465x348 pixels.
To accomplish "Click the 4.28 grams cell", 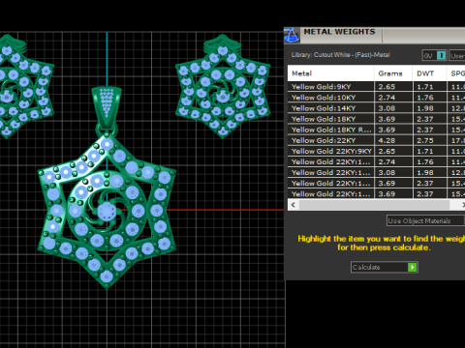I will pyautogui.click(x=393, y=140).
